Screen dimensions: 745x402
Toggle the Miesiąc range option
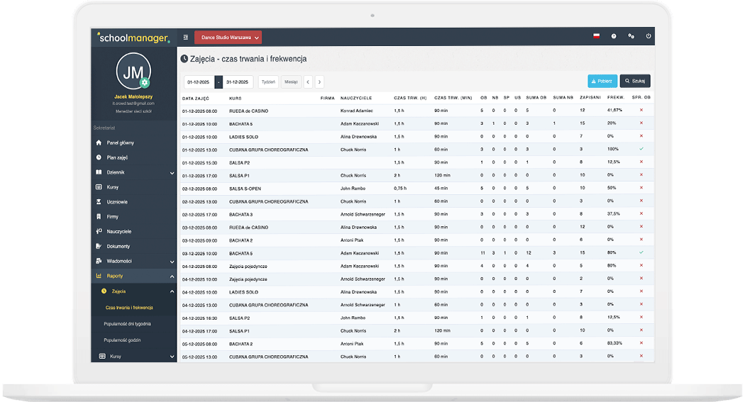click(291, 82)
